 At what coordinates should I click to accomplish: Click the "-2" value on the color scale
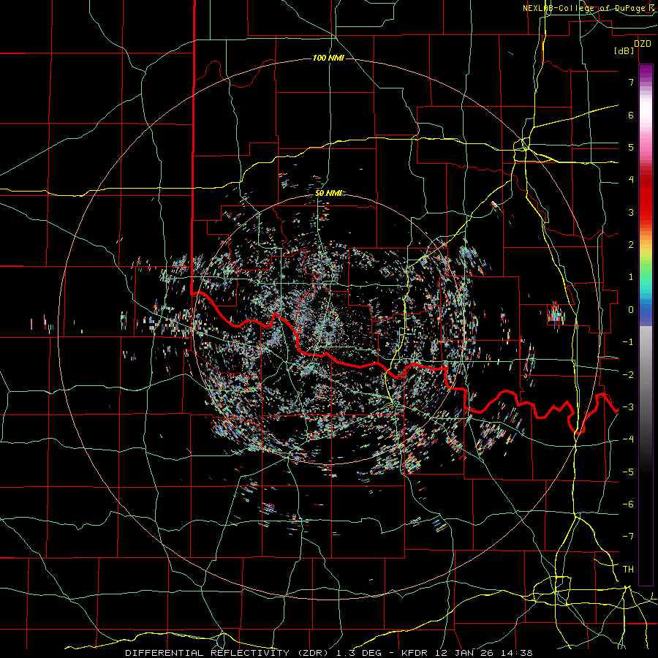click(628, 374)
